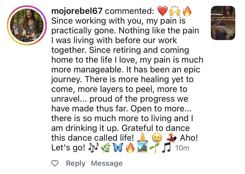Click the national park landscape emoji
The width and height of the screenshot is (245, 174).
click(142, 147)
